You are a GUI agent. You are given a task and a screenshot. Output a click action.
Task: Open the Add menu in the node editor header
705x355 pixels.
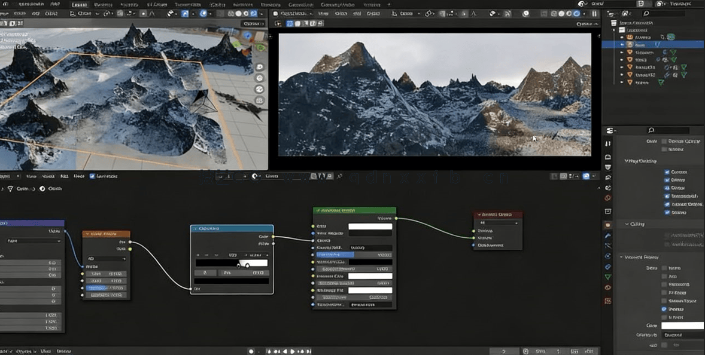[64, 176]
